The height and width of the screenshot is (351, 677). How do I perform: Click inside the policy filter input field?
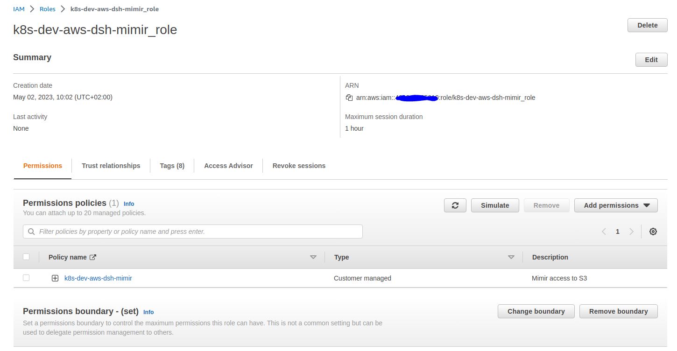(x=187, y=231)
